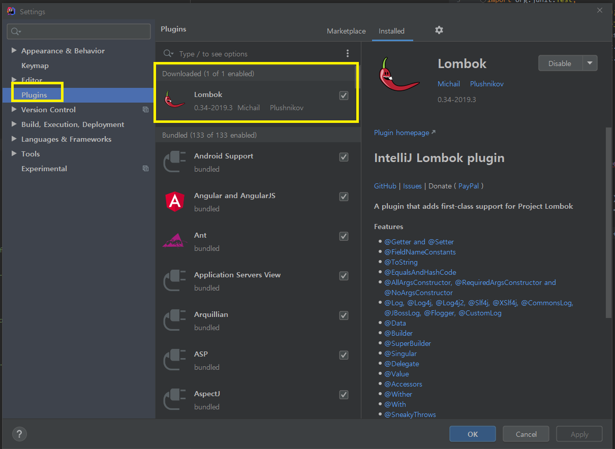Select Version Control settings category
Screen dimensions: 615x449
[x=48, y=110]
